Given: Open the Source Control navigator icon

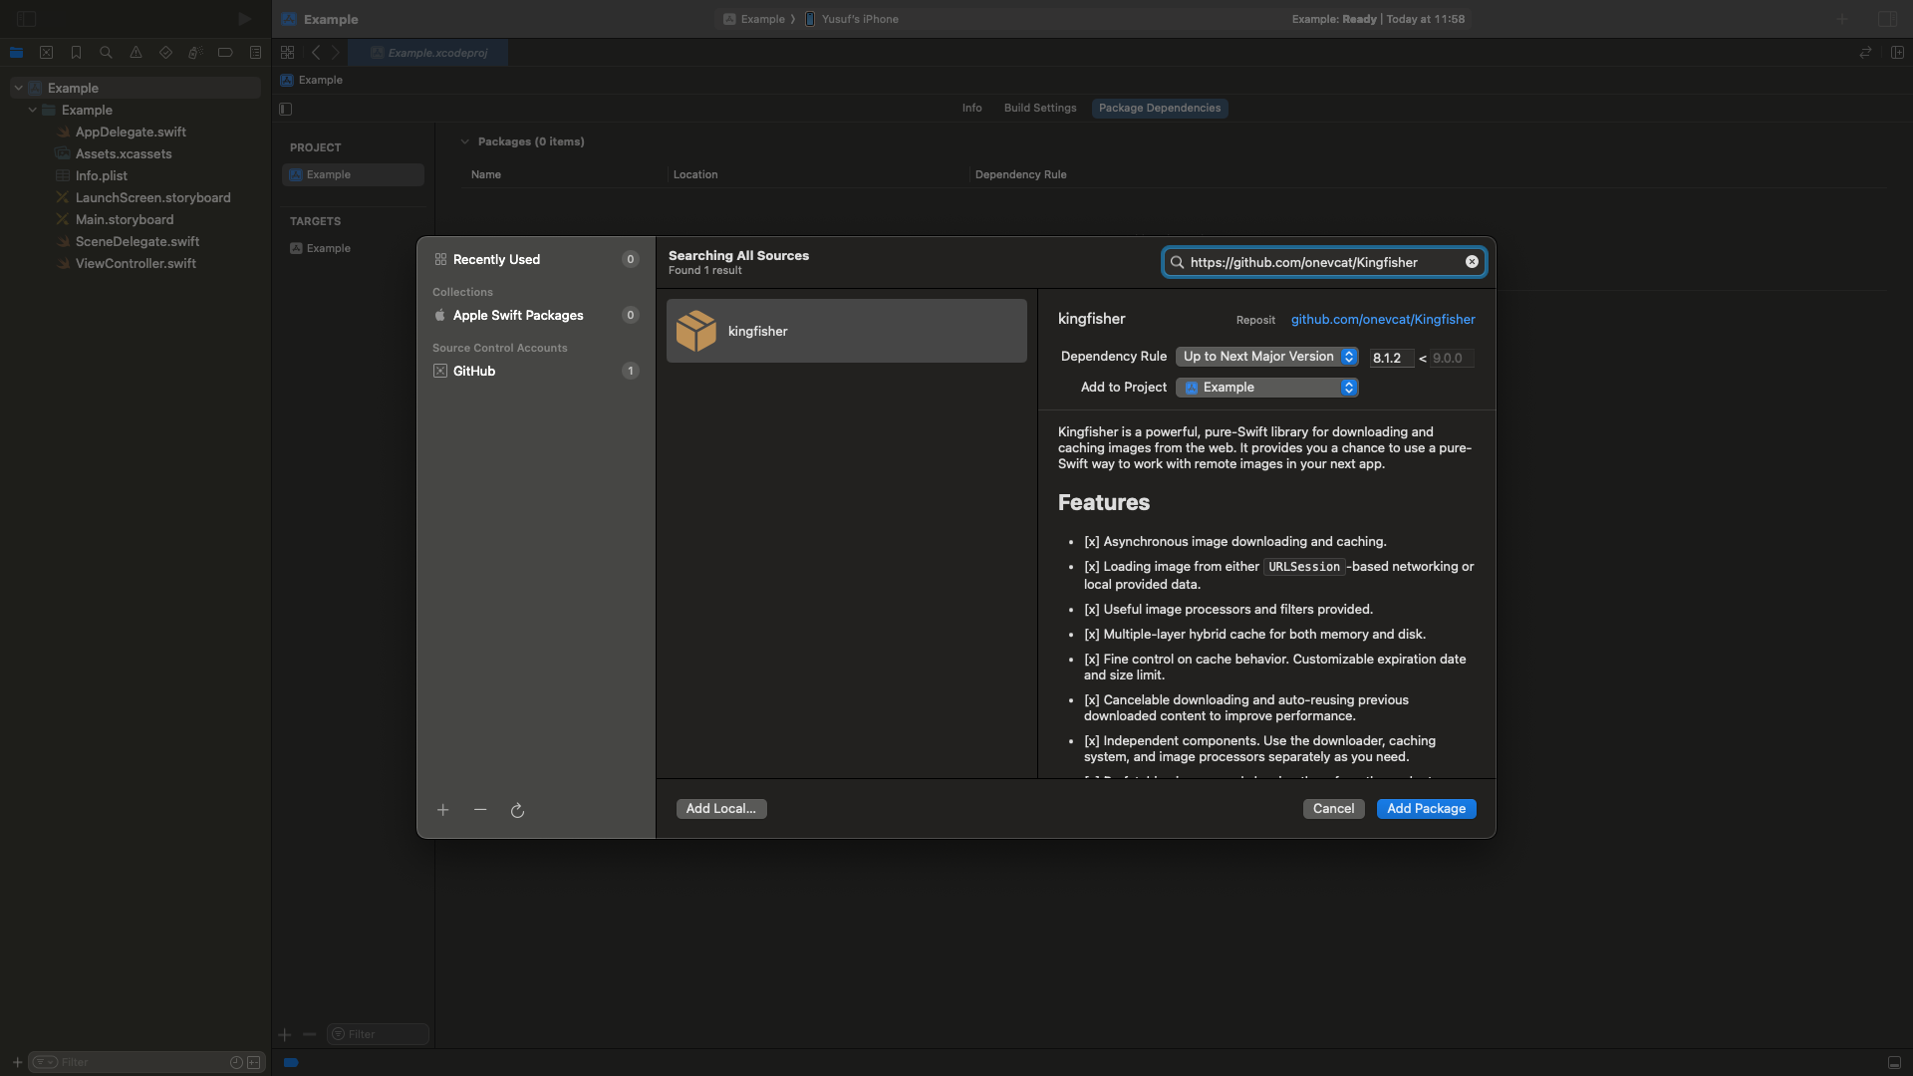Looking at the screenshot, I should click(46, 53).
